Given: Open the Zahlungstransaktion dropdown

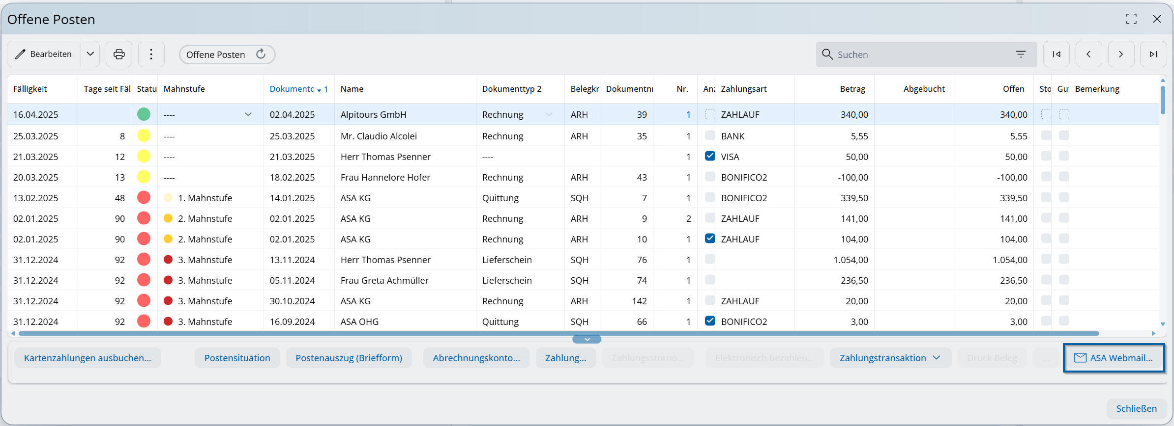Looking at the screenshot, I should (x=890, y=358).
